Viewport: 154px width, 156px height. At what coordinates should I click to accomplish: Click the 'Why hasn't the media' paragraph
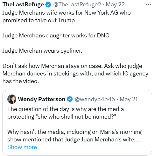tap(74, 136)
